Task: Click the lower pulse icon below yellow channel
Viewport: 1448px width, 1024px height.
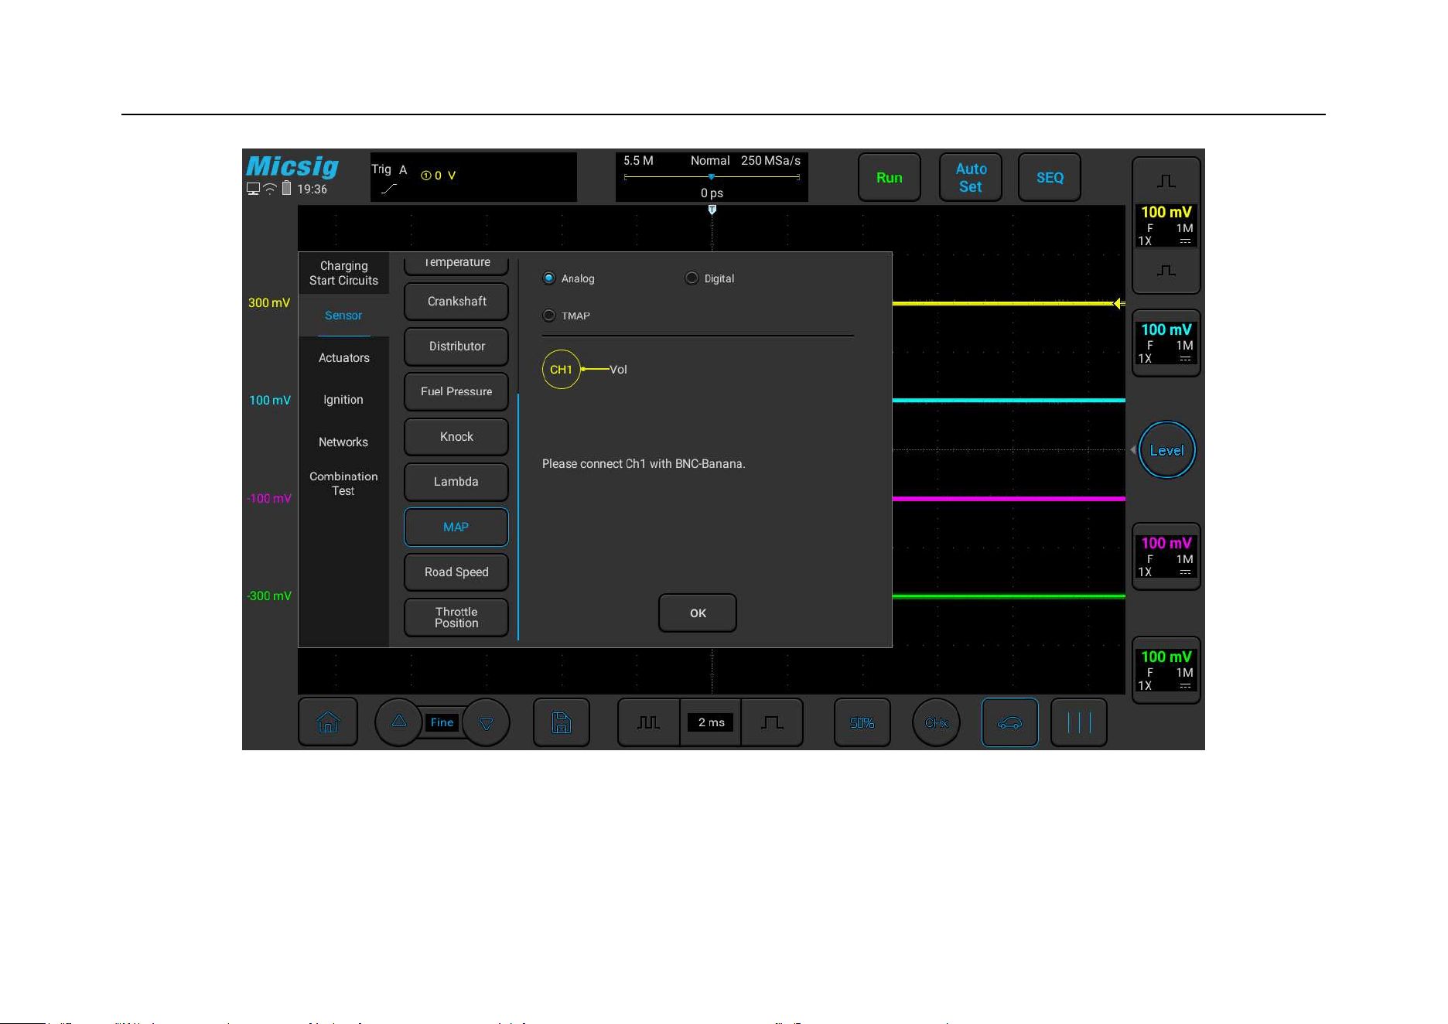Action: tap(1166, 270)
